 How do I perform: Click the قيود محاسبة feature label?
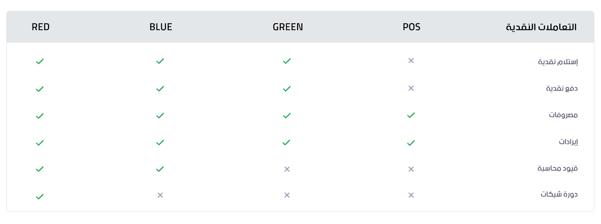click(557, 168)
